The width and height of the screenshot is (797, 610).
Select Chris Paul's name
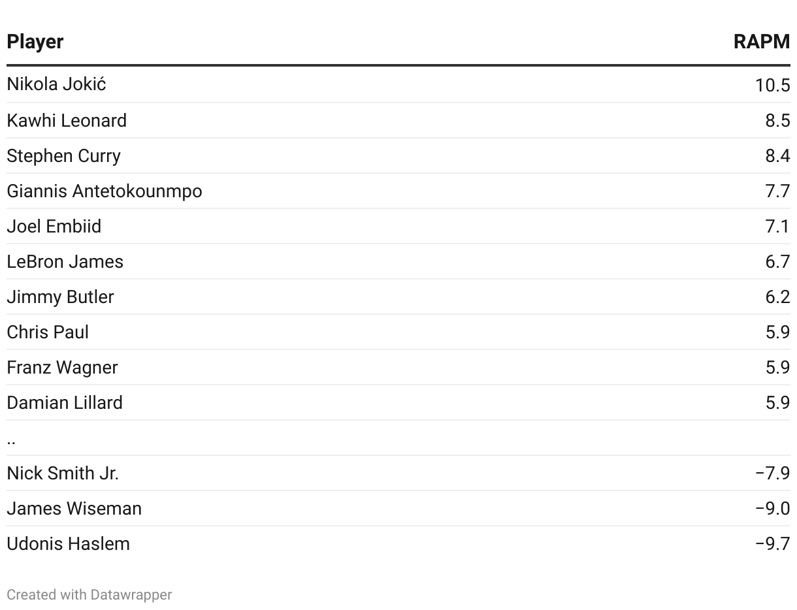[48, 332]
